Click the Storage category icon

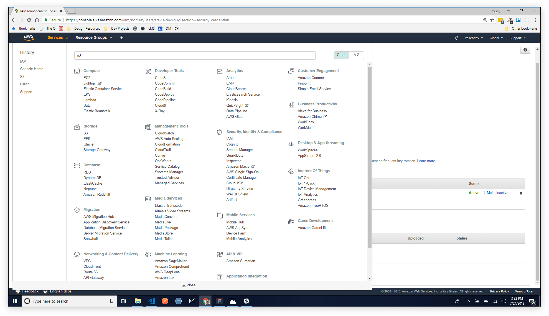(x=77, y=127)
